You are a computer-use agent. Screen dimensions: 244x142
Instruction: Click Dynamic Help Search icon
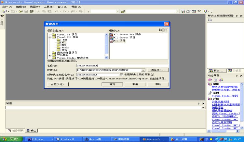[221, 80]
